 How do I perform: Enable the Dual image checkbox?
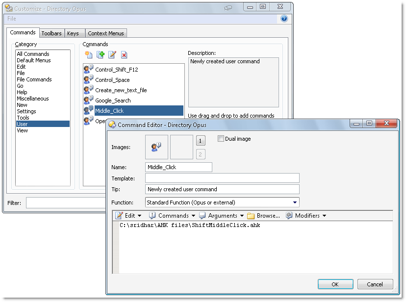(221, 139)
